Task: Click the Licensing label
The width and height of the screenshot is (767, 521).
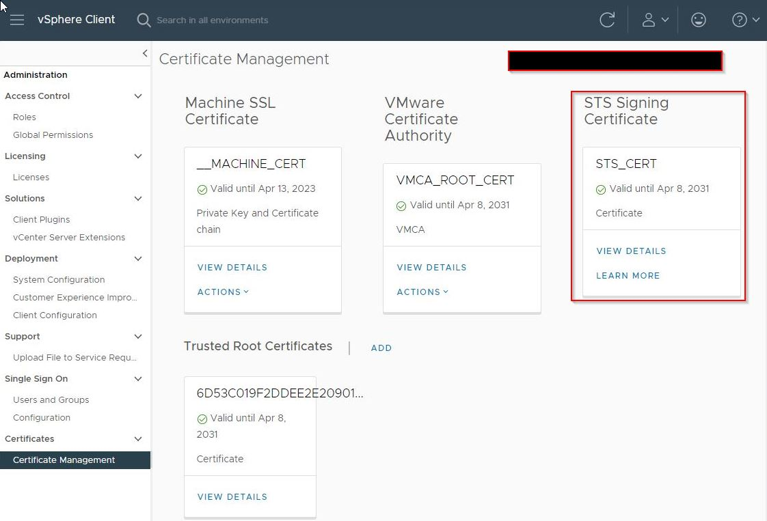Action: (x=25, y=156)
